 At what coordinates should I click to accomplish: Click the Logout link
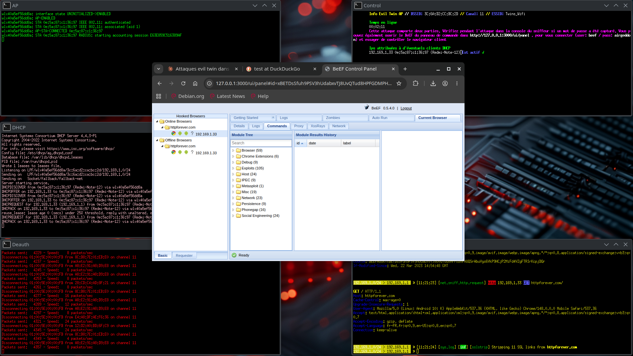pyautogui.click(x=406, y=108)
